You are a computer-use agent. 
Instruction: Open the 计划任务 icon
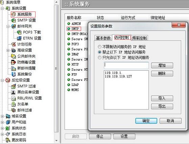pos(14,44)
